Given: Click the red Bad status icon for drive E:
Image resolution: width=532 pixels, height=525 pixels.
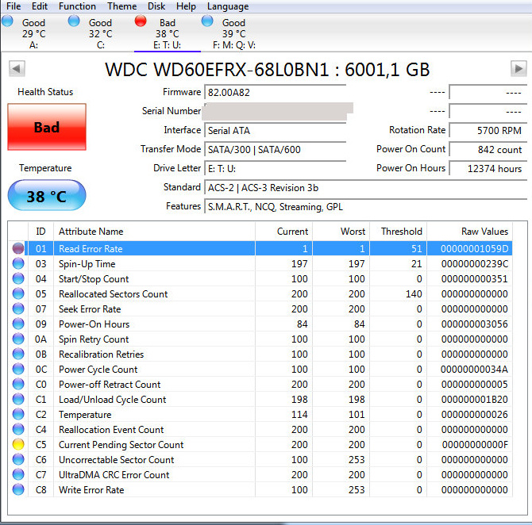Looking at the screenshot, I should pos(141,21).
